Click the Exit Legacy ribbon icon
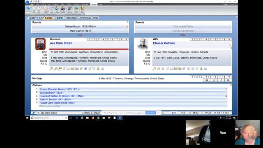Viewport: 263px width, 148px height. 82,10
